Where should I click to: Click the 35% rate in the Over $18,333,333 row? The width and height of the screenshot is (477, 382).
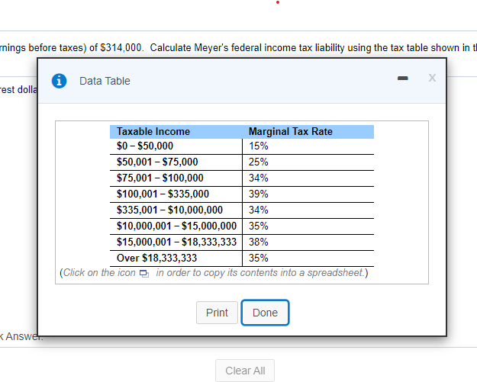tap(308, 258)
